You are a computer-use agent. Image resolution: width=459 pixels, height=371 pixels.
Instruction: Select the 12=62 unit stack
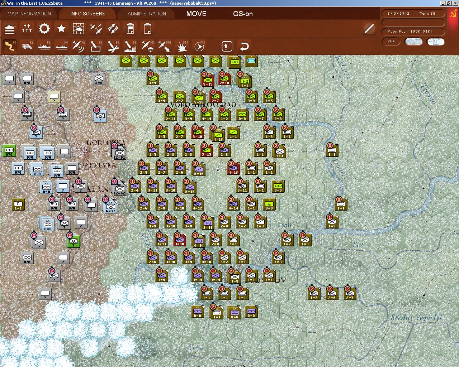tap(119, 188)
